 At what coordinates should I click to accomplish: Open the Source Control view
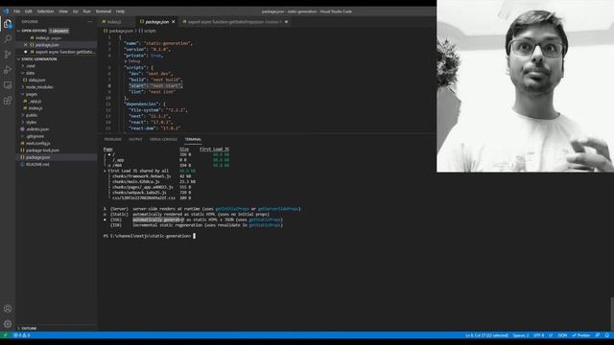8,55
